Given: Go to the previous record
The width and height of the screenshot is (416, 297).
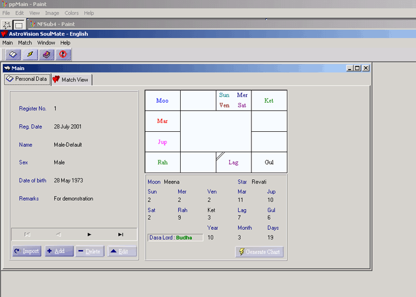Looking at the screenshot, I should (x=59, y=235).
